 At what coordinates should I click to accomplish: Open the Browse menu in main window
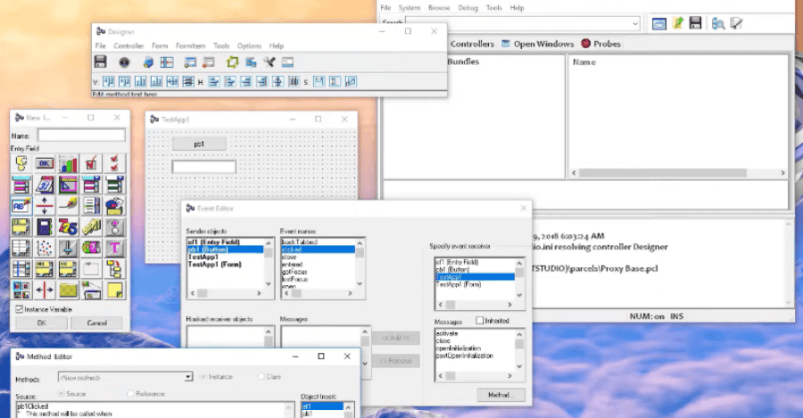click(x=439, y=8)
